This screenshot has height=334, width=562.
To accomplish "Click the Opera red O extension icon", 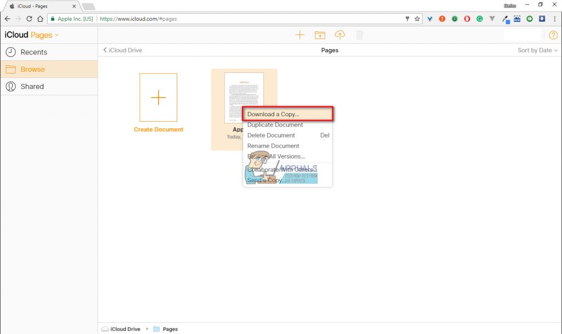I will click(467, 19).
